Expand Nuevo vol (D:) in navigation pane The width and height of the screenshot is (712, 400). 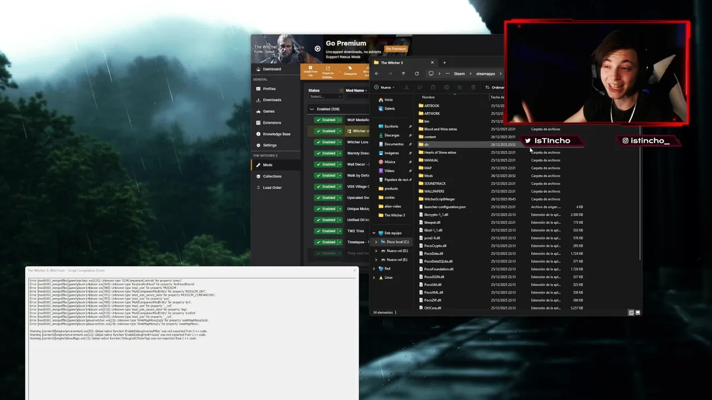click(376, 251)
